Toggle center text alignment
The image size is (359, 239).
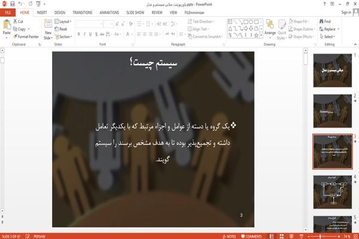(145, 34)
